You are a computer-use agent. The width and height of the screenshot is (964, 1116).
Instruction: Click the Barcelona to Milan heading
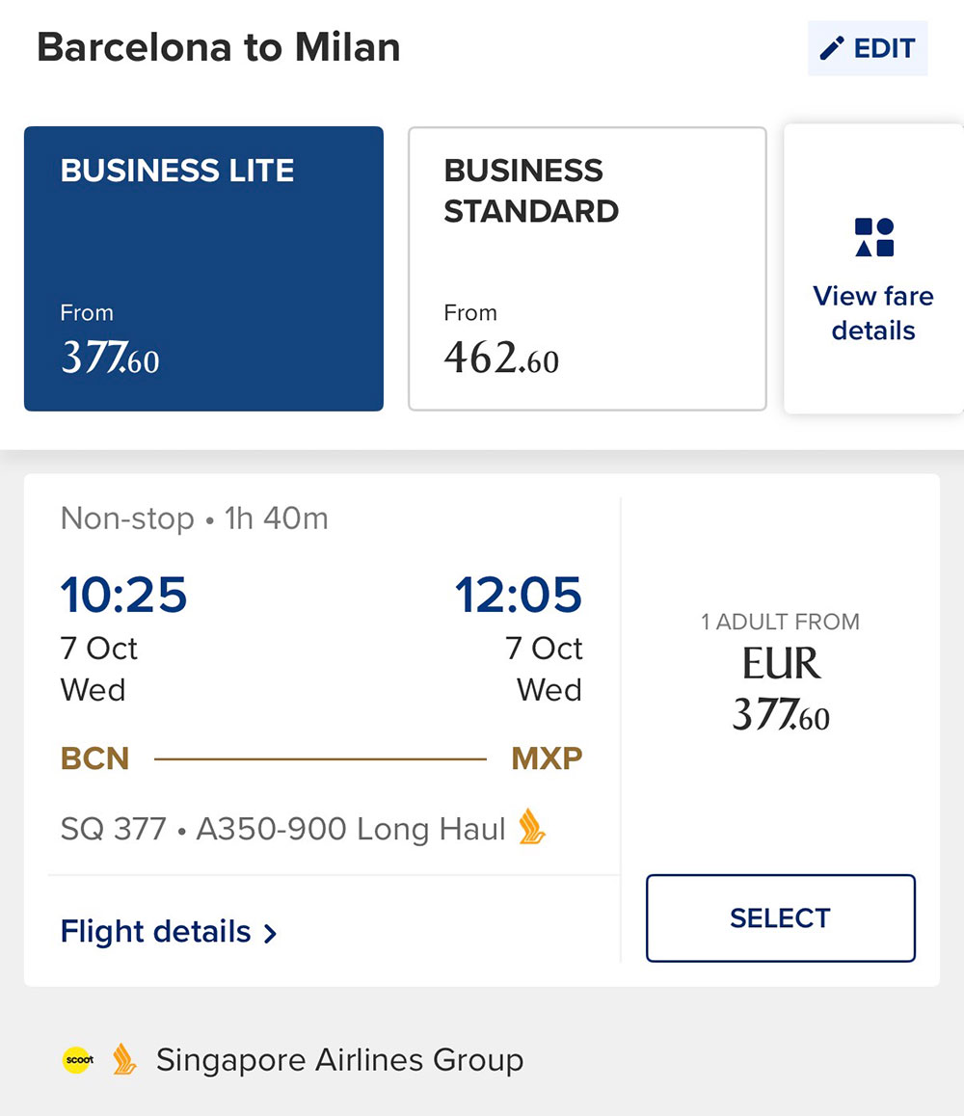[219, 48]
